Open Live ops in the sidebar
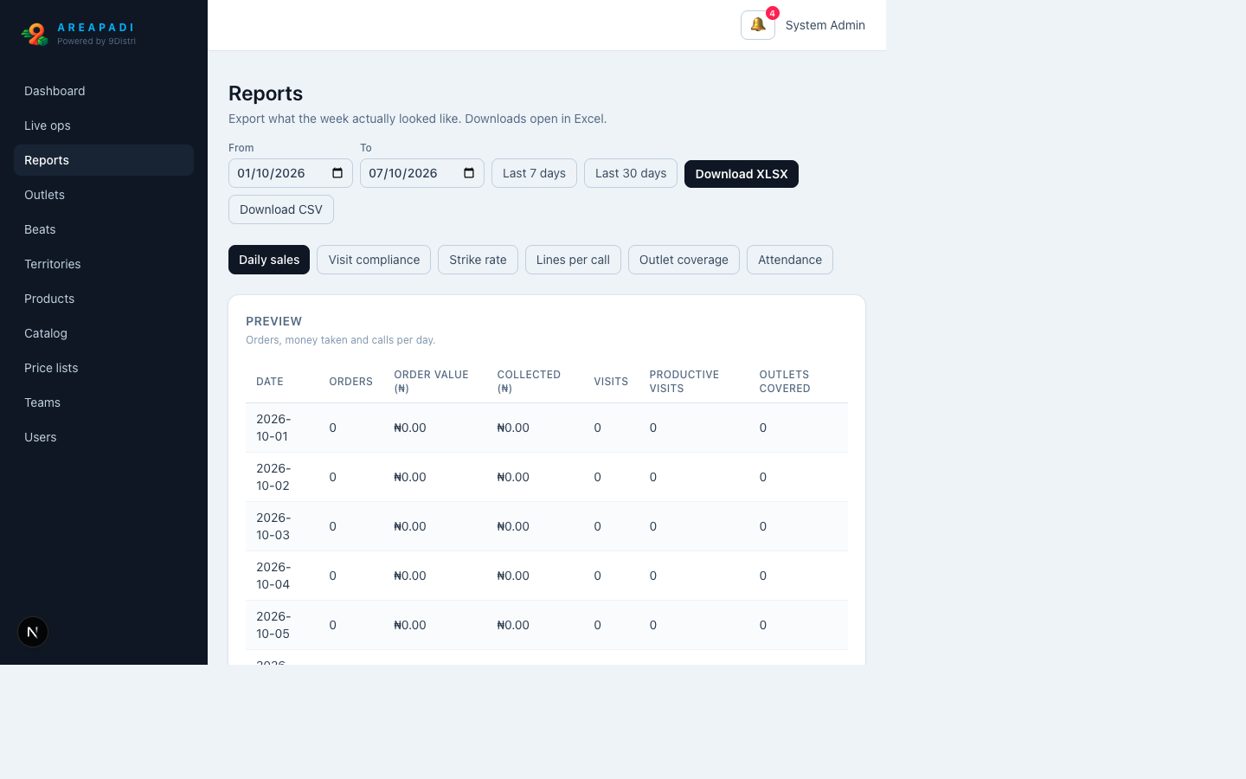 (x=104, y=126)
